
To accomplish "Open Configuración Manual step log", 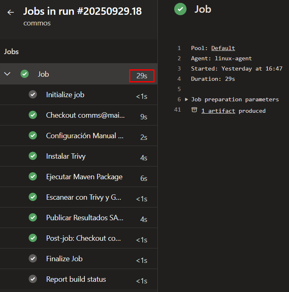I will (84, 136).
